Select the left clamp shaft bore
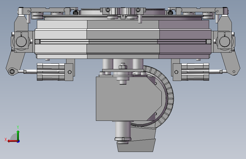Image resolution: width=246 pixels, height=159 pixels. [x=21, y=42]
